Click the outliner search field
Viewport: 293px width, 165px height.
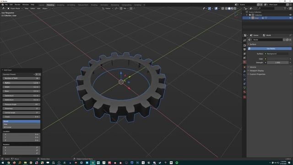(266, 8)
